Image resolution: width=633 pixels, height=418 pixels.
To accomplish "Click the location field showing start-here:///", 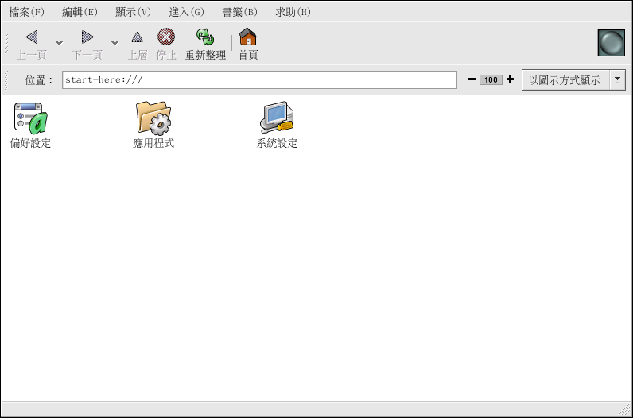I will [x=259, y=80].
